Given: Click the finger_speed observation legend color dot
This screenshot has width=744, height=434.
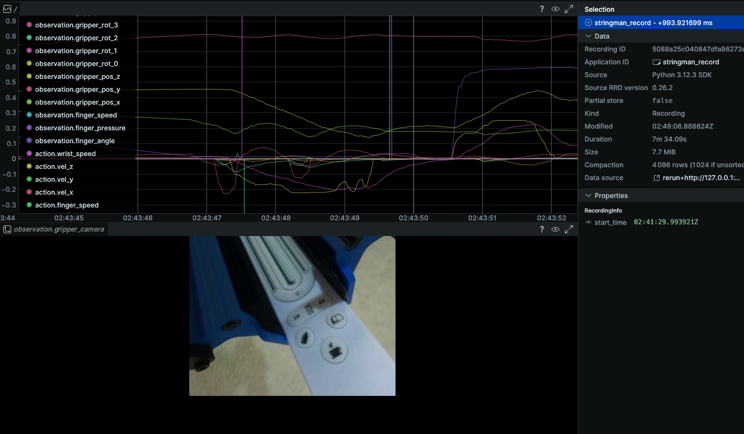Looking at the screenshot, I should pos(29,115).
